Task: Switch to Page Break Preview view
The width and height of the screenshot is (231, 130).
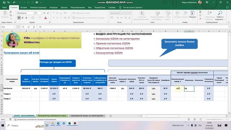Action: tap(201, 120)
